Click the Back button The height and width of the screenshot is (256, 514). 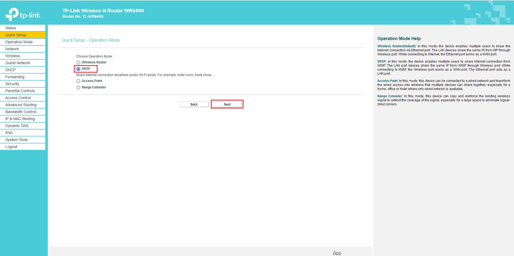(194, 104)
